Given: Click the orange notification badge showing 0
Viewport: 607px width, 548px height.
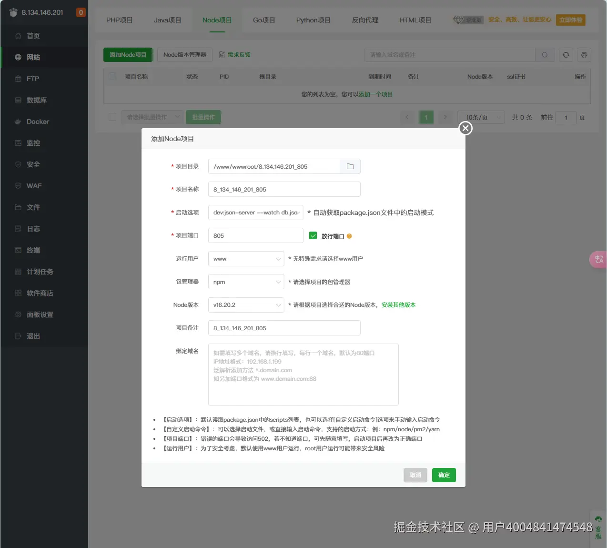Looking at the screenshot, I should click(x=81, y=12).
